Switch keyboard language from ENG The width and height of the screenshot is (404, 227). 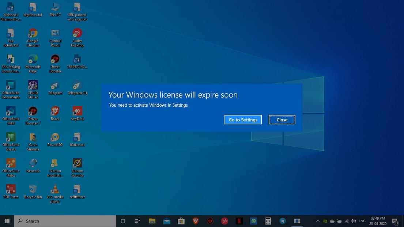point(362,221)
